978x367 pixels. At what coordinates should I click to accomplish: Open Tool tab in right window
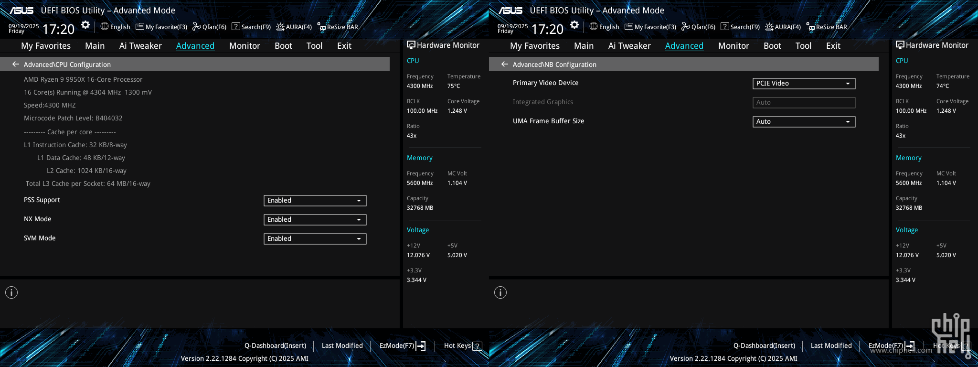pyautogui.click(x=803, y=46)
